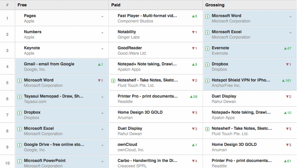
Task: Click the Free column header
Action: pyautogui.click(x=22, y=5)
